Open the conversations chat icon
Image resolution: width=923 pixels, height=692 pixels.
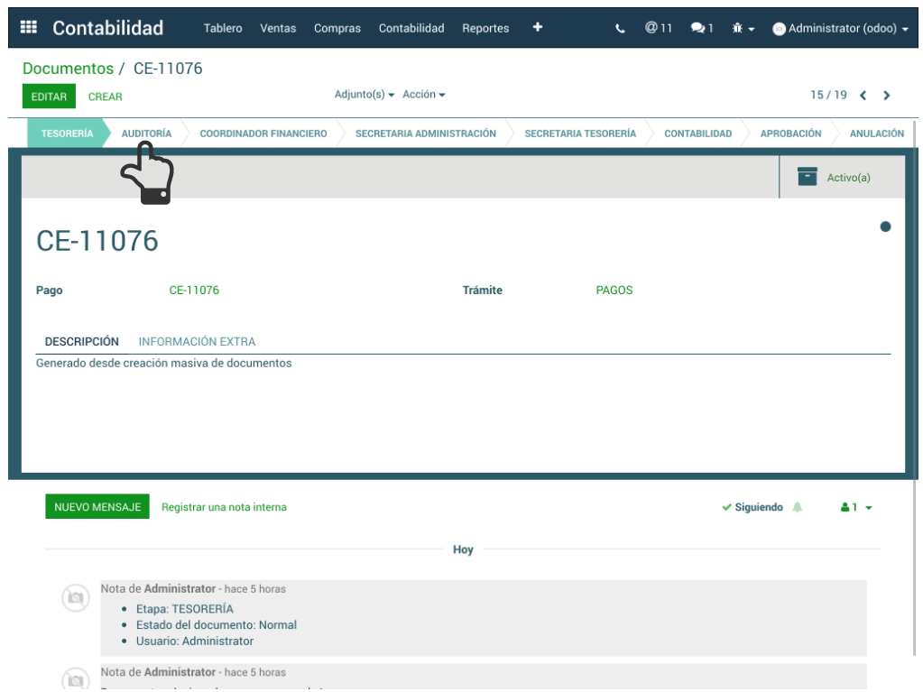[x=701, y=28]
